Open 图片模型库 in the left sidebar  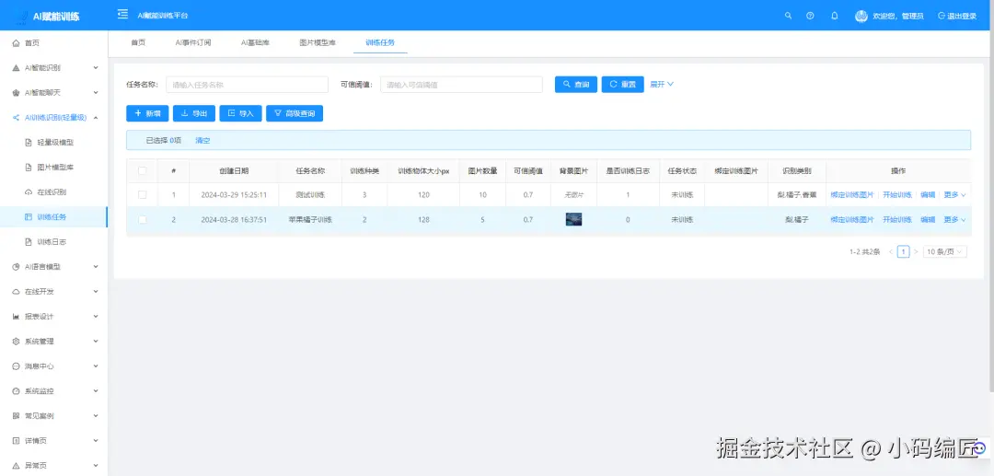click(x=54, y=168)
